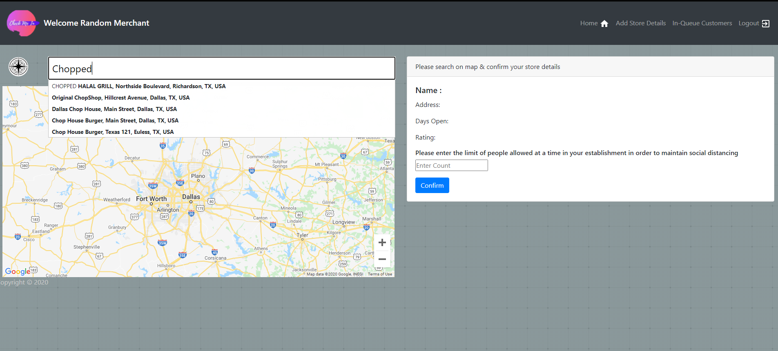
Task: Click the Google logo on map
Action: [x=18, y=271]
